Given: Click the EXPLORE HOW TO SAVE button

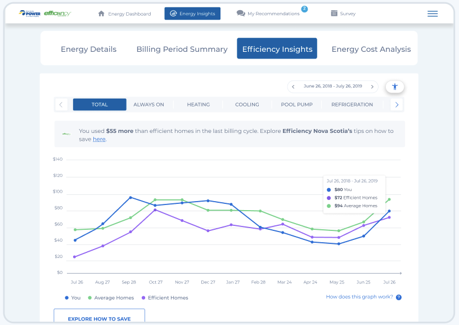Looking at the screenshot, I should coord(99,318).
